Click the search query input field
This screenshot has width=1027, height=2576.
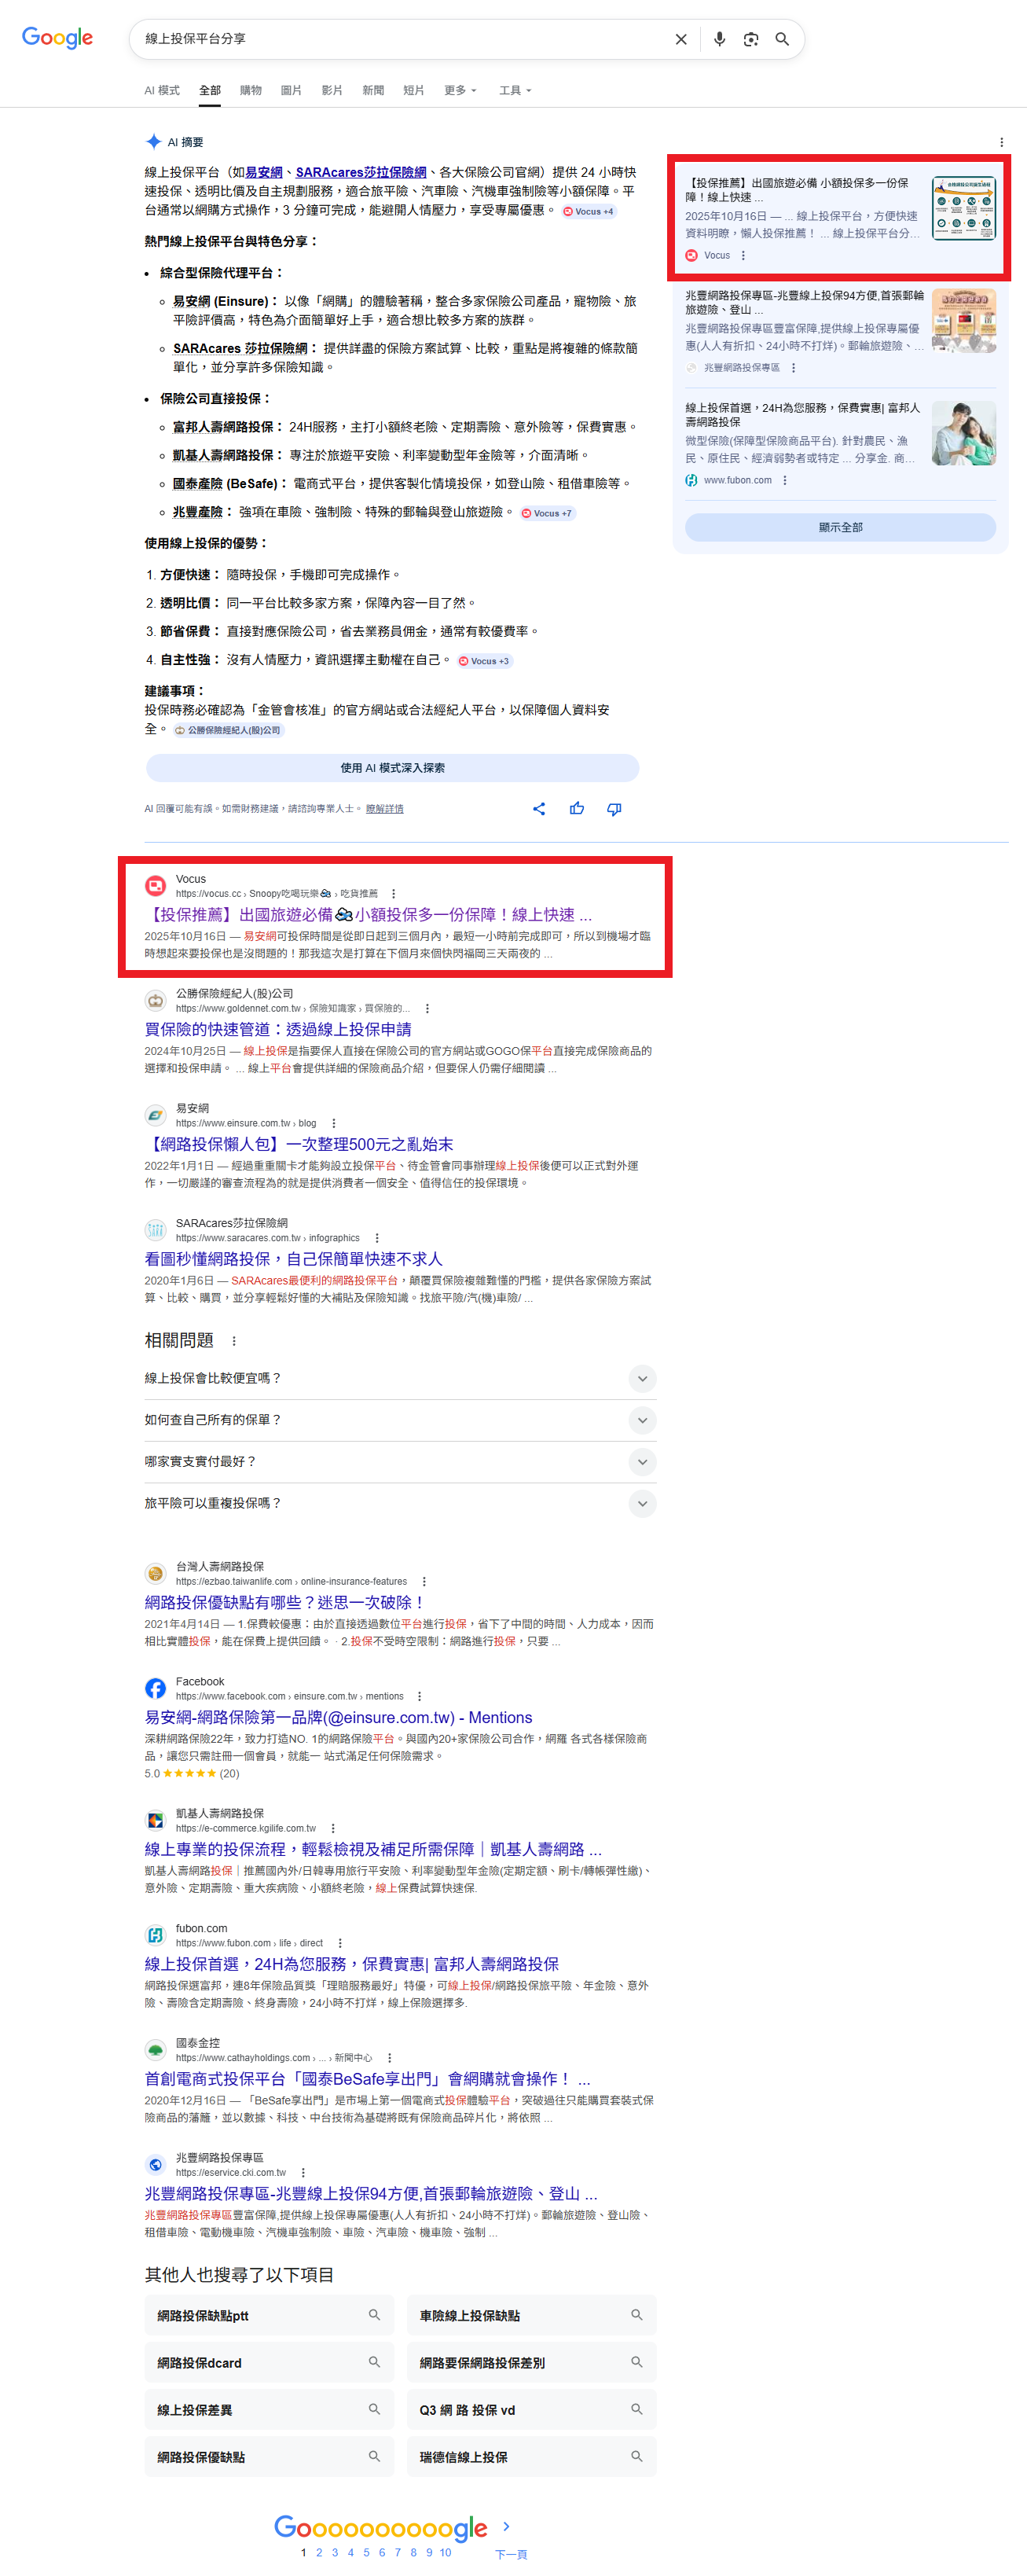click(400, 39)
